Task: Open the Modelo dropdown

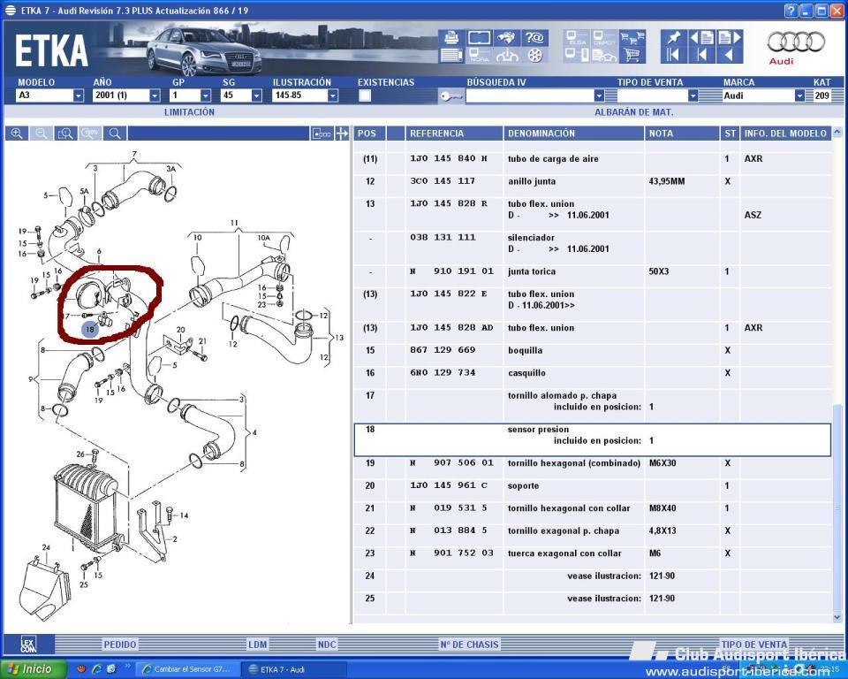Action: coord(79,95)
